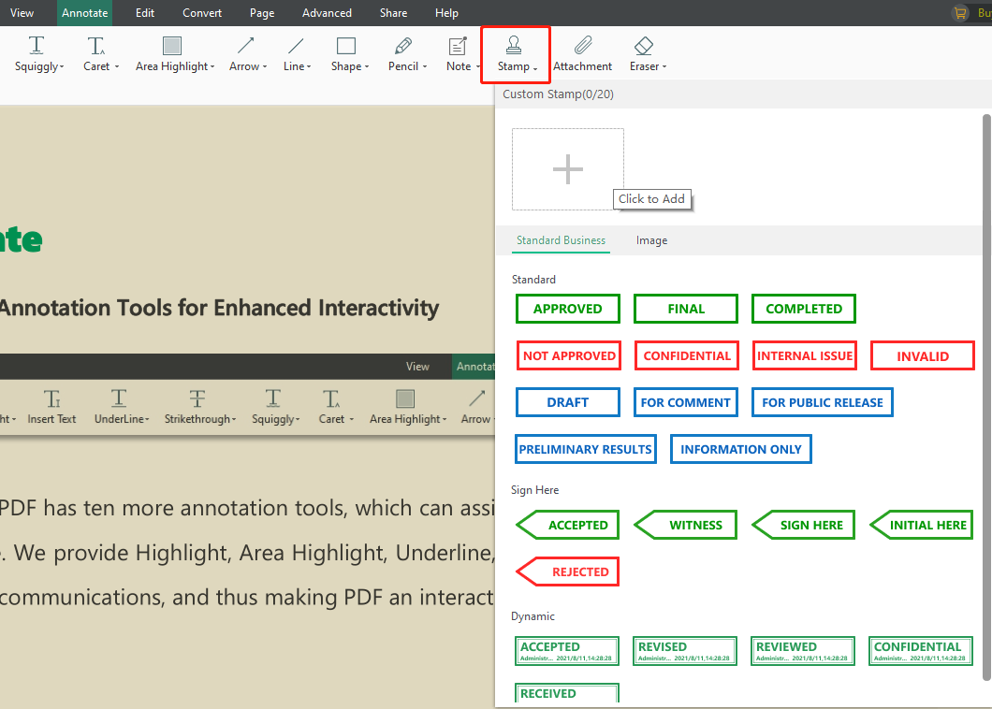The width and height of the screenshot is (992, 709).
Task: Pick the red CONFIDENTIAL stamp
Action: [686, 355]
